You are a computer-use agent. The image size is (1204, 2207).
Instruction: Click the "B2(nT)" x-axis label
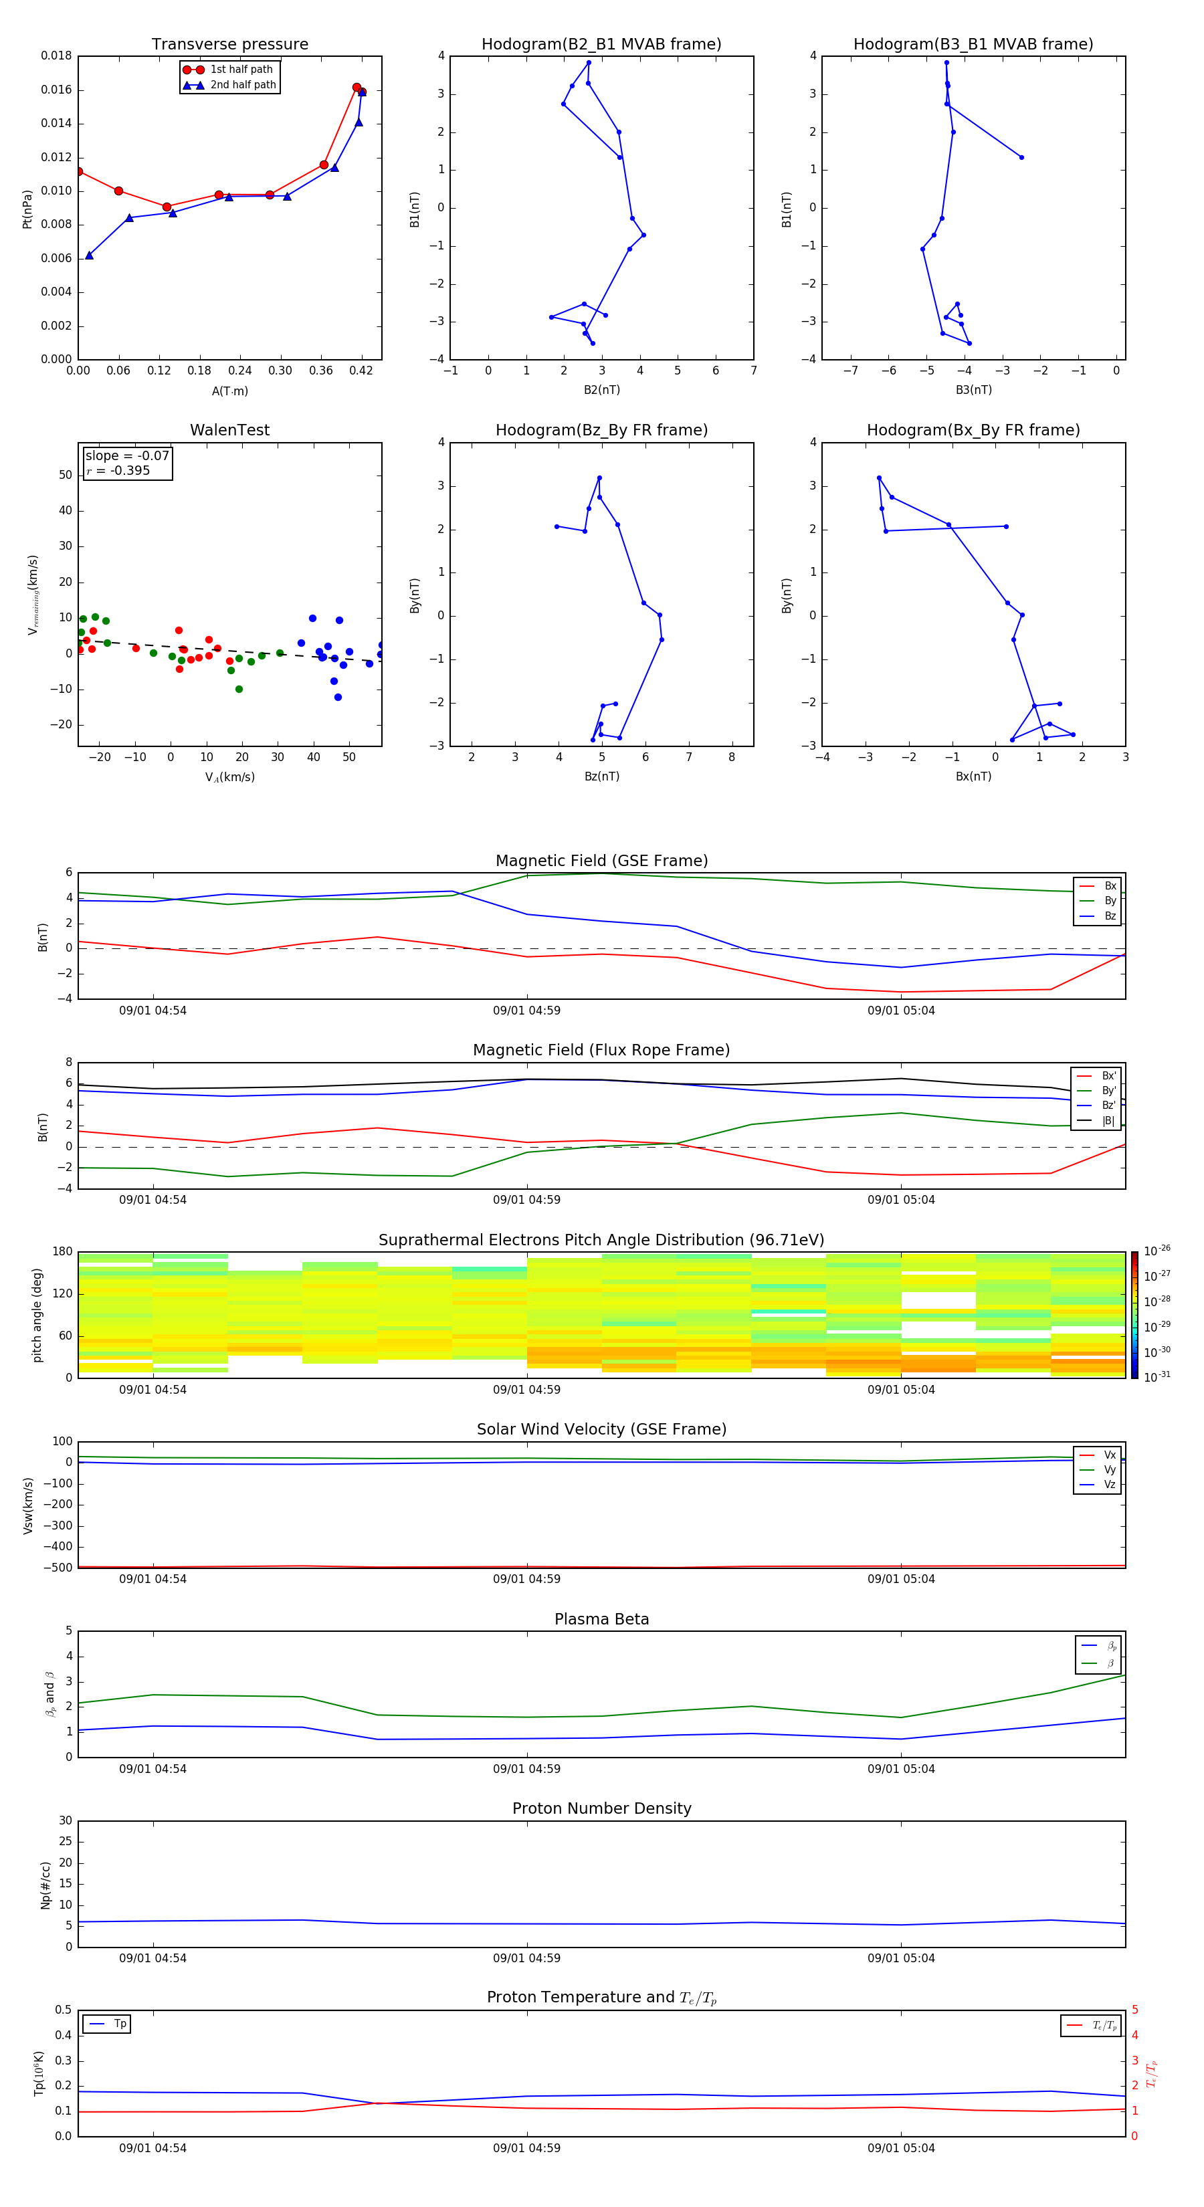[x=601, y=390]
